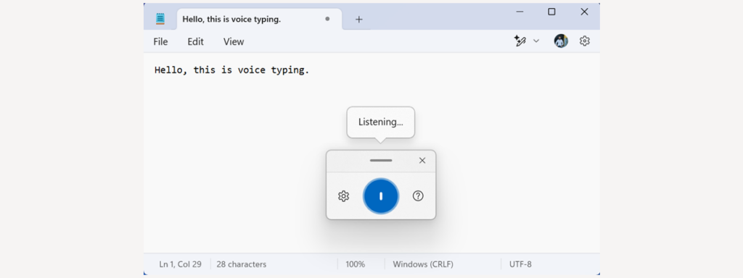
Task: Open the Edit menu
Action: click(x=195, y=41)
